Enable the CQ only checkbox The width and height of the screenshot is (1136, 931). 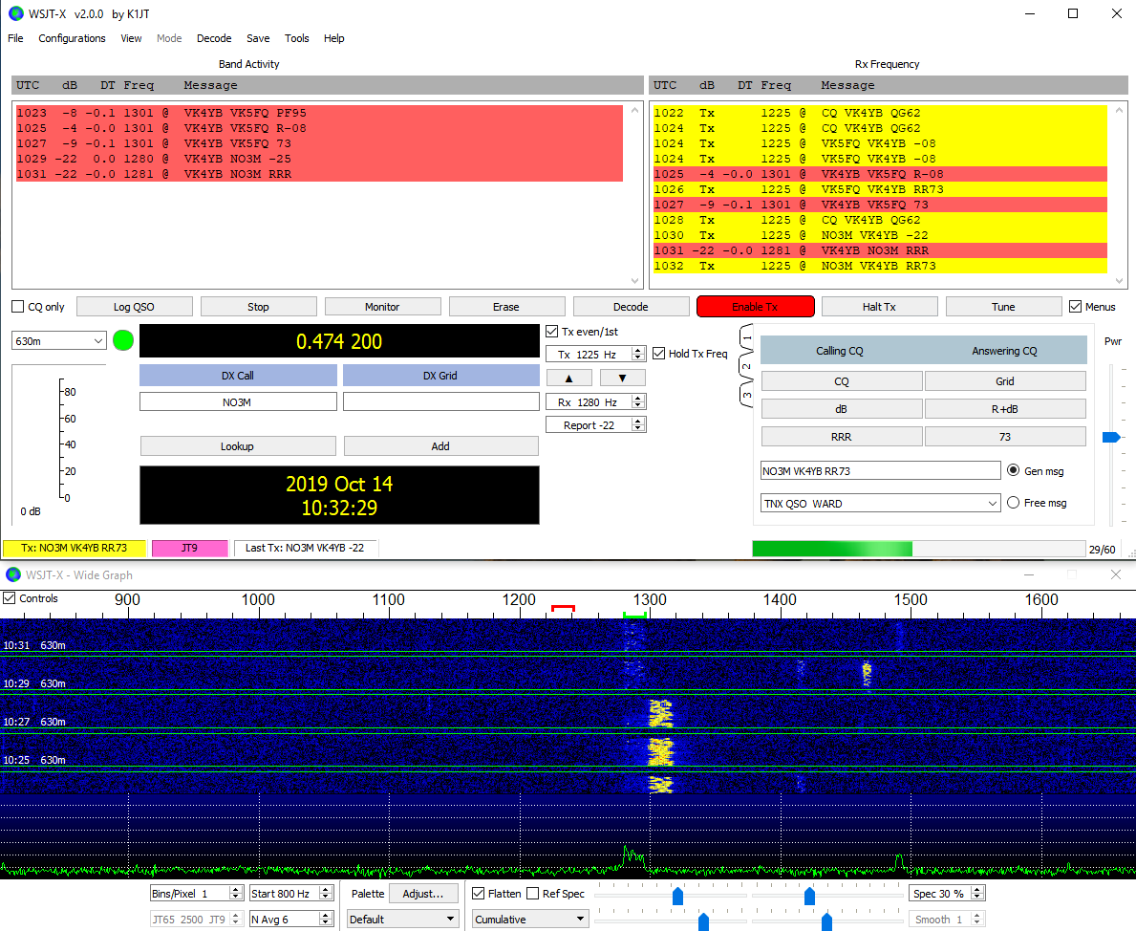18,307
